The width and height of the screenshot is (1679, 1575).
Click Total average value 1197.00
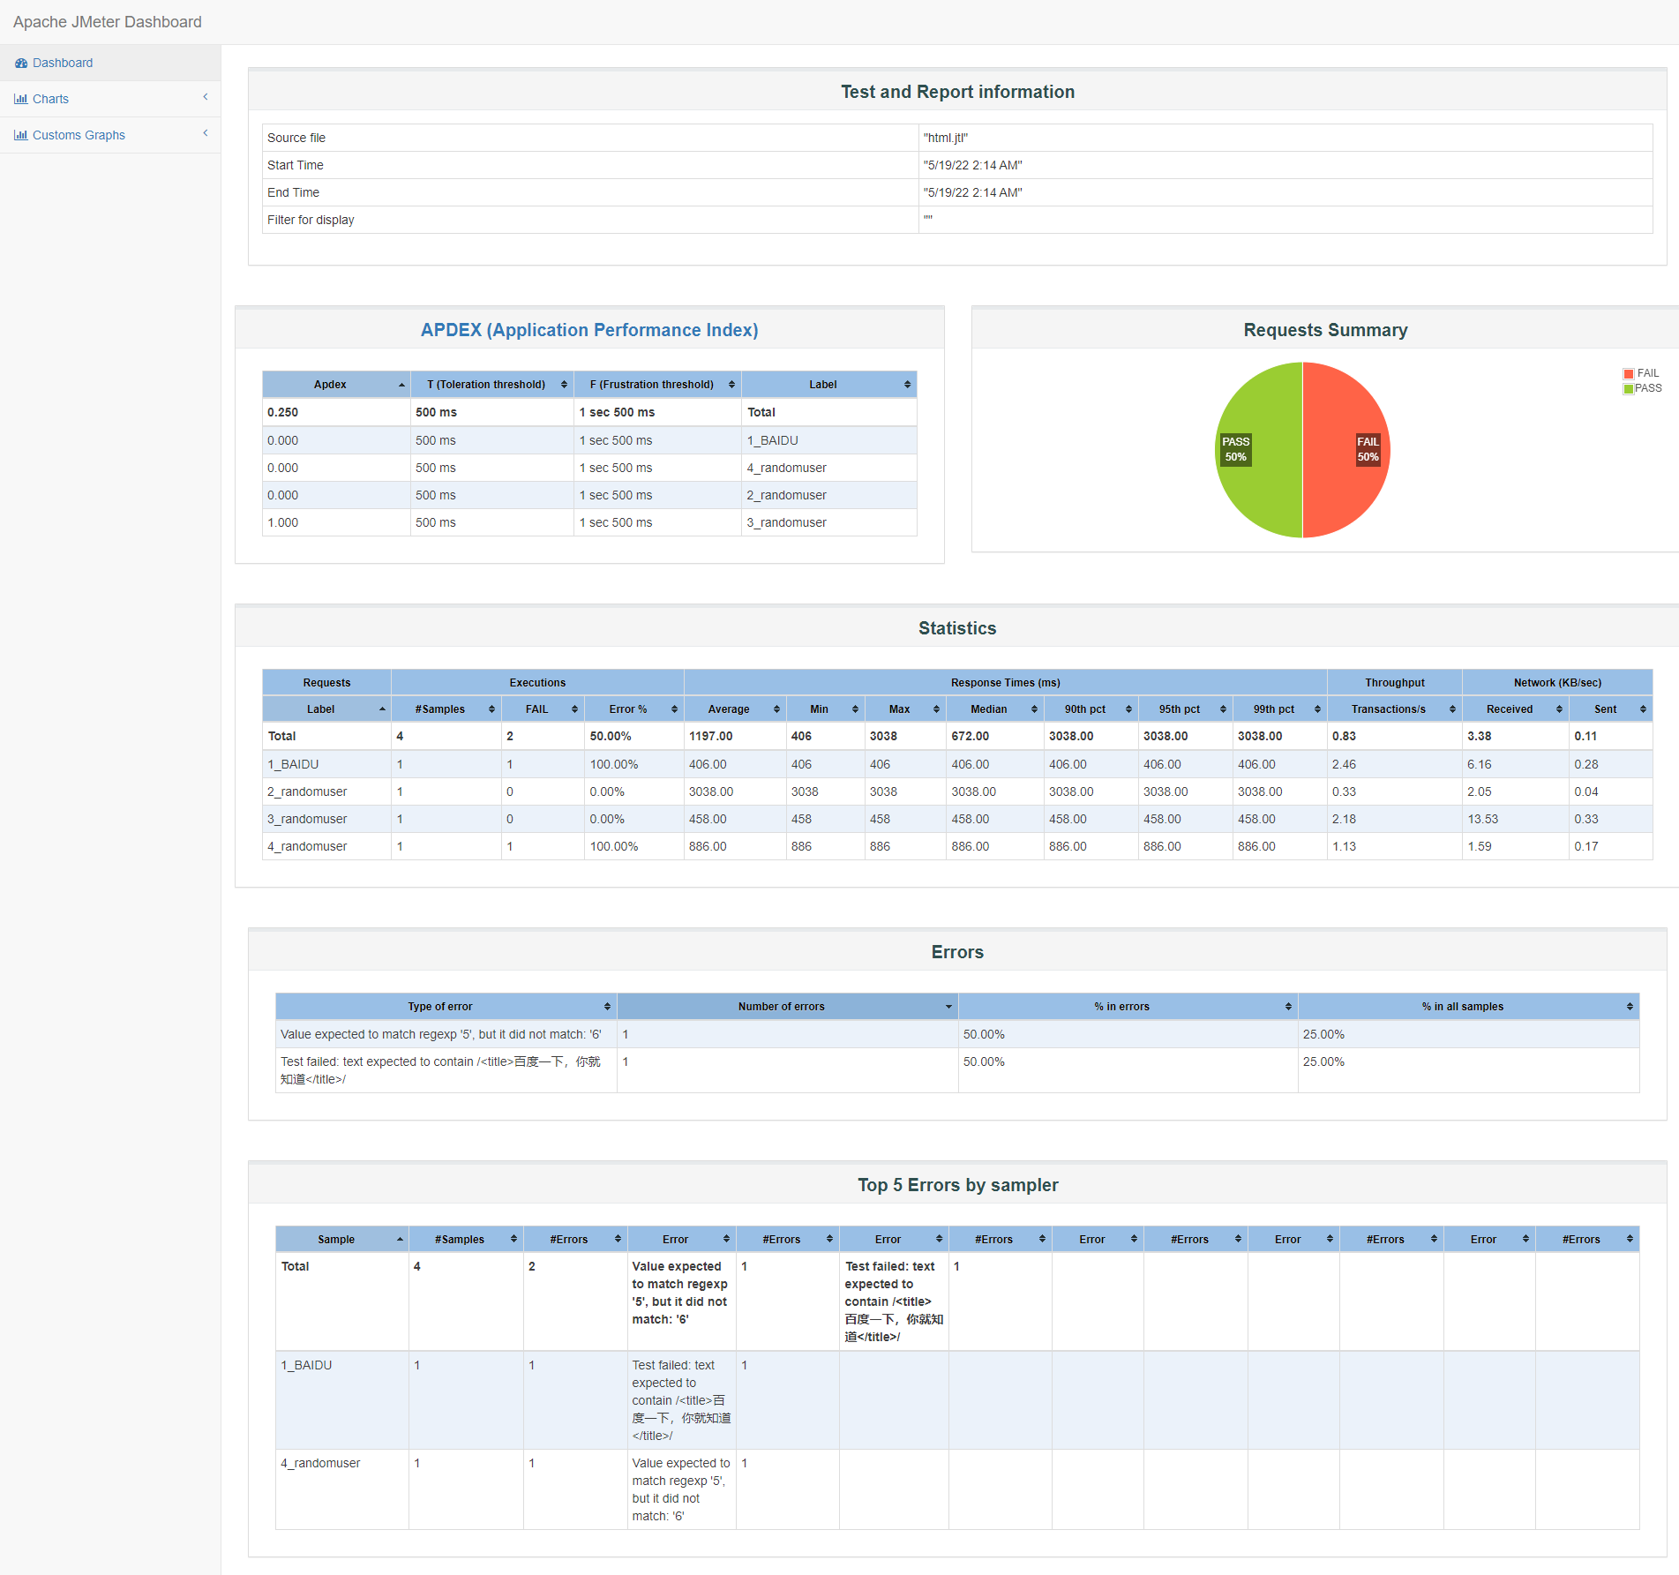(711, 737)
